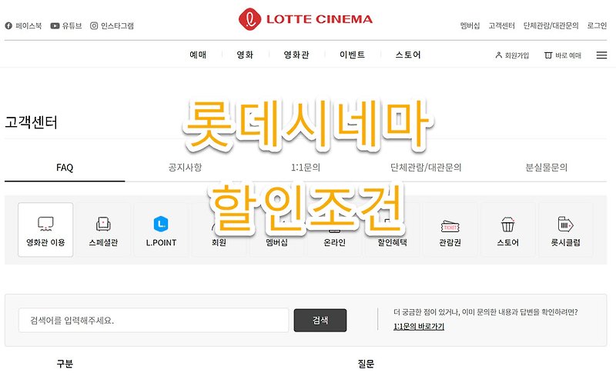
Task: Click the Lotte Cinema logo
Action: pyautogui.click(x=306, y=19)
